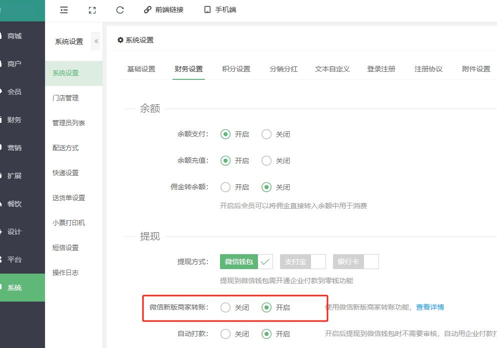The width and height of the screenshot is (497, 348).
Task: Open 门店管理 in the submenu
Action: [65, 98]
